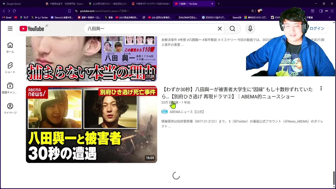The width and height of the screenshot is (336, 189).
Task: Open site settings icon beside the URL
Action: [x=76, y=11]
